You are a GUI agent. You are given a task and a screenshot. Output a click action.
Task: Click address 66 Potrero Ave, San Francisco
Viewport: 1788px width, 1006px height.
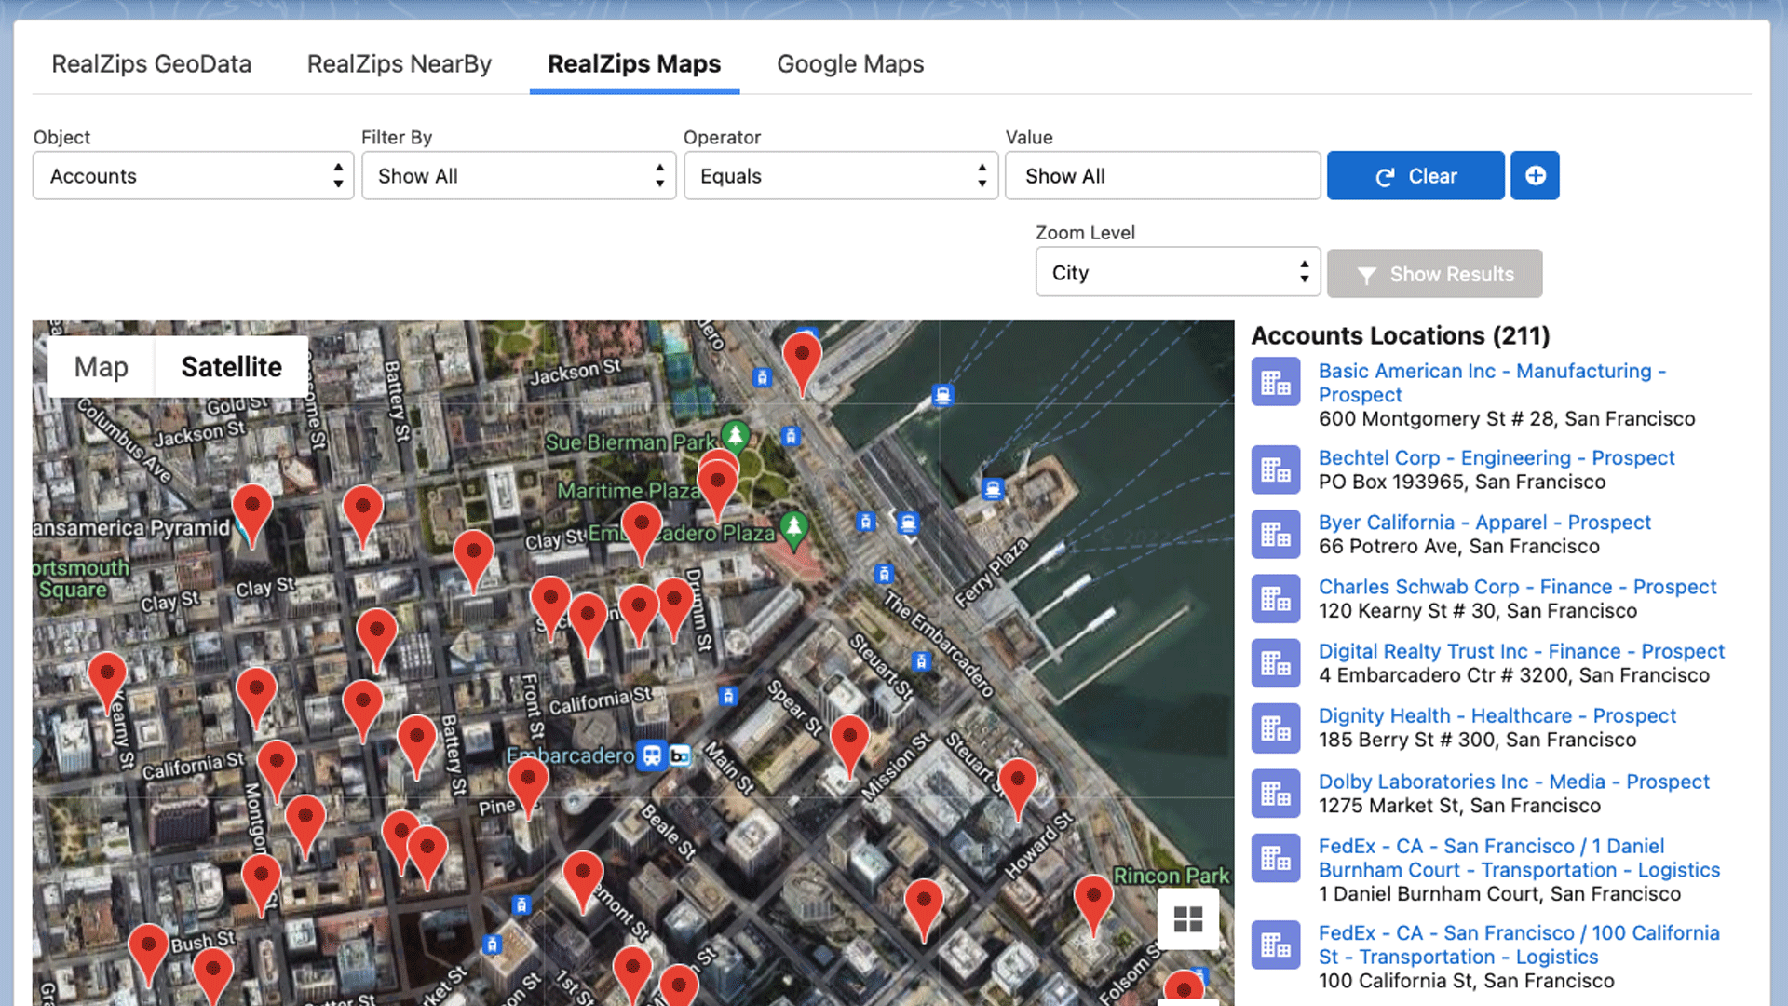[x=1458, y=547]
